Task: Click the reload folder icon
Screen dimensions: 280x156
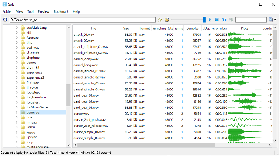Action: click(5, 20)
